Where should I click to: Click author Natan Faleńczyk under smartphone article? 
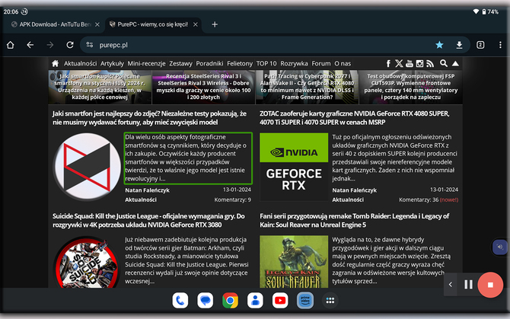[x=148, y=190]
